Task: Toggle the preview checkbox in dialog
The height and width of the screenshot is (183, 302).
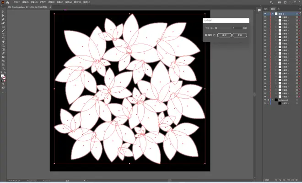Action: coord(206,35)
